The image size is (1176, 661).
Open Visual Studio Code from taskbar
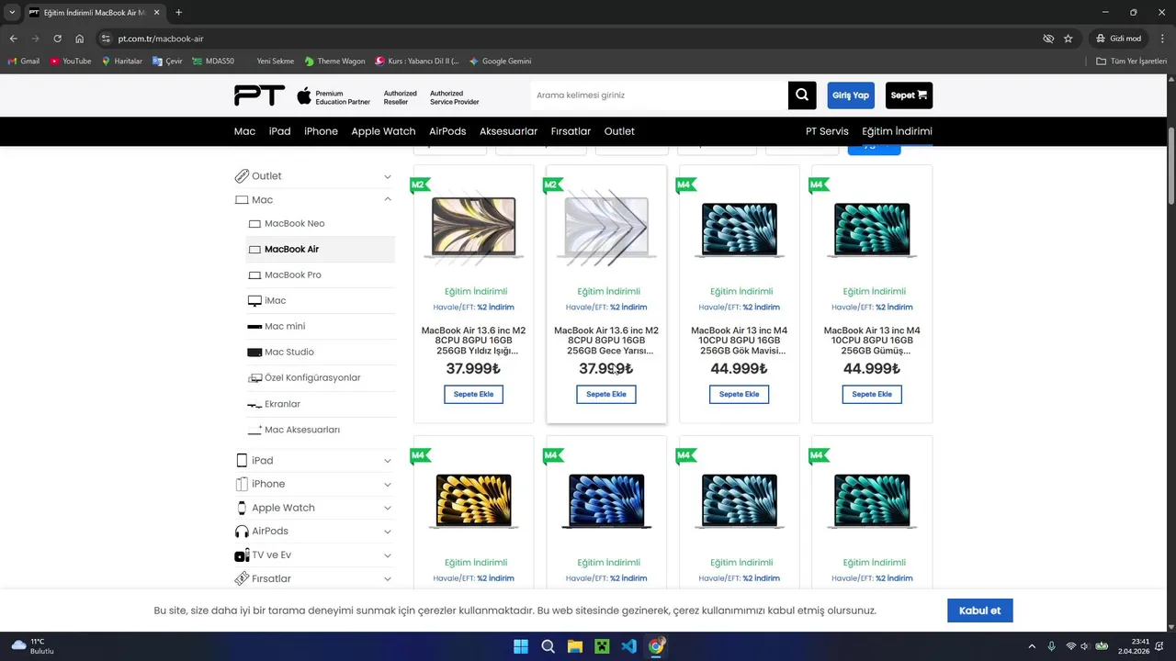point(628,646)
